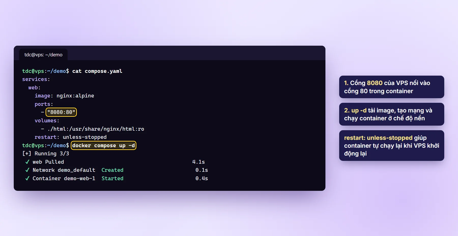Click the green 'Created' status

[x=112, y=170]
